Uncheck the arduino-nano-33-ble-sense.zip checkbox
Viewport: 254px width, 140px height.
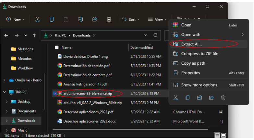(55, 94)
